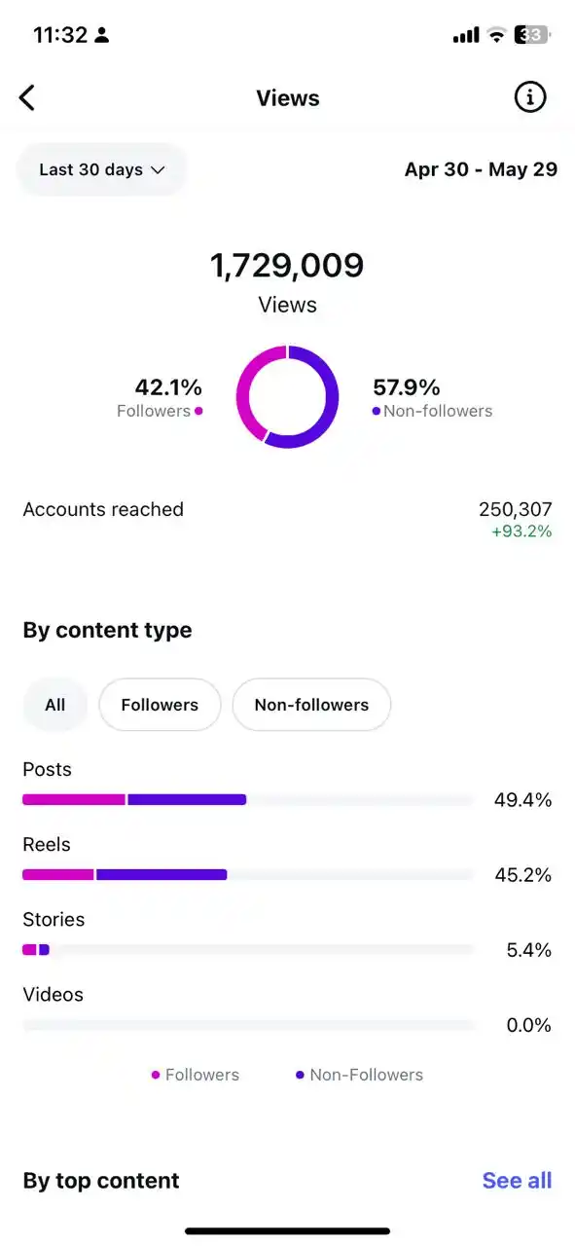
Task: Tap the chevron on the date range selector
Action: point(158,170)
